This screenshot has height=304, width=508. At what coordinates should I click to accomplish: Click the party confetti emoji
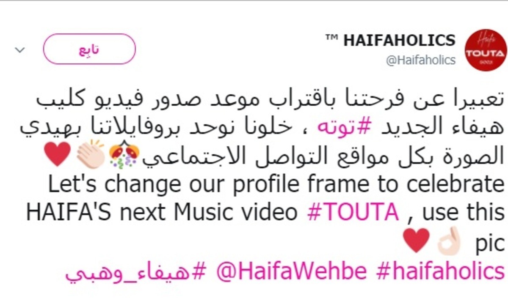point(124,155)
